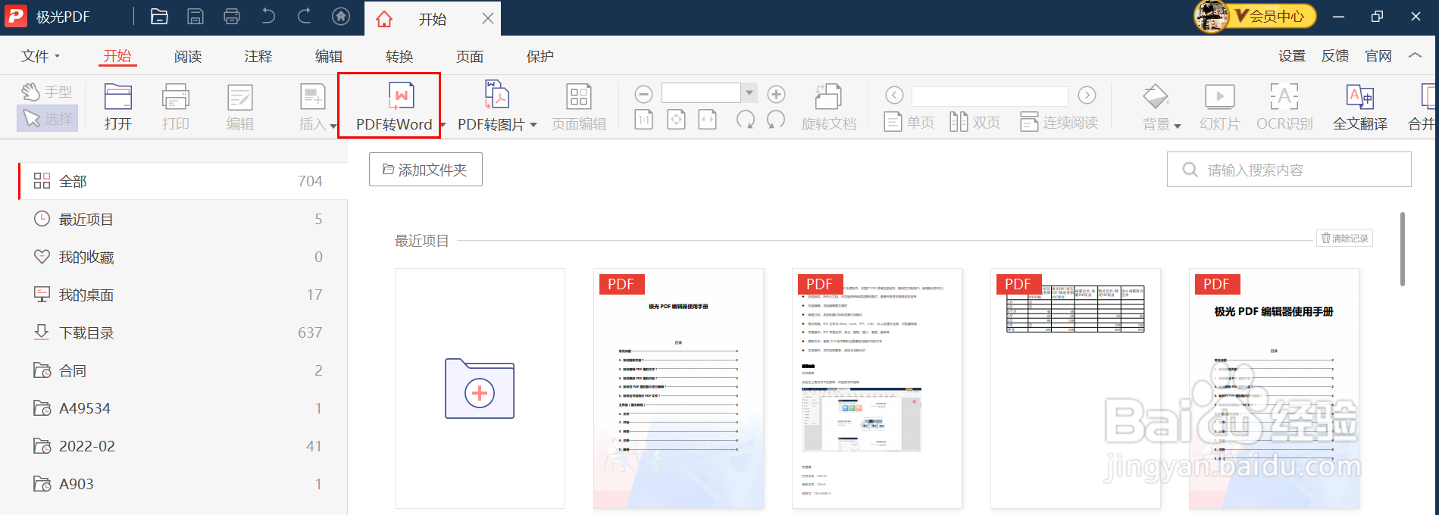Click the undo arrow icon
1439x515 pixels.
click(268, 16)
